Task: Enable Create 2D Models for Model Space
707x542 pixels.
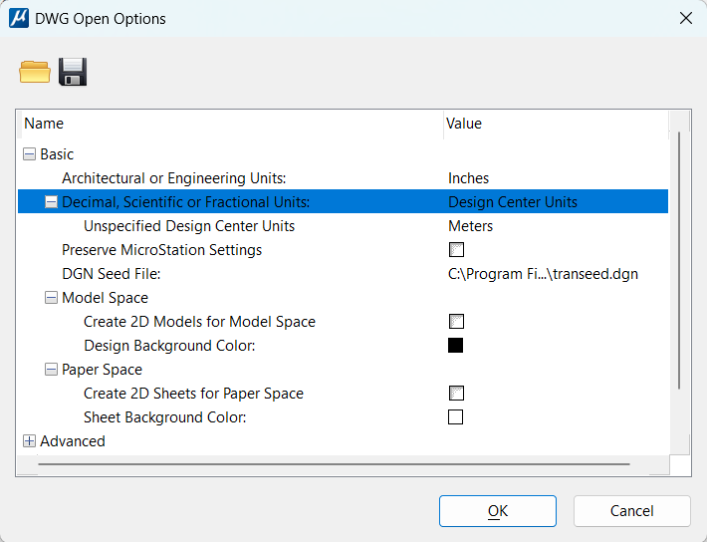Action: 456,322
